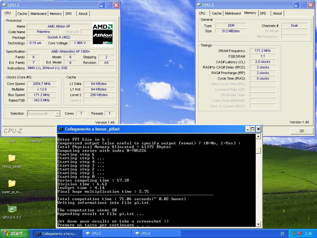Click the Level 2 cache value 256 KBytes
Image resolution: width=317 pixels, height=238 pixels.
click(x=99, y=95)
